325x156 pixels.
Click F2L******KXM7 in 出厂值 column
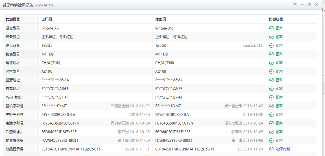pyautogui.click(x=54, y=106)
